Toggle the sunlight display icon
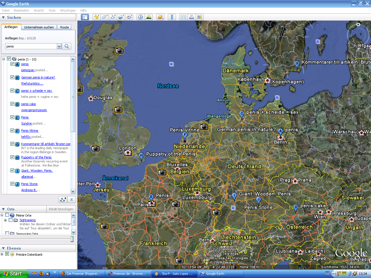 (x=149, y=17)
